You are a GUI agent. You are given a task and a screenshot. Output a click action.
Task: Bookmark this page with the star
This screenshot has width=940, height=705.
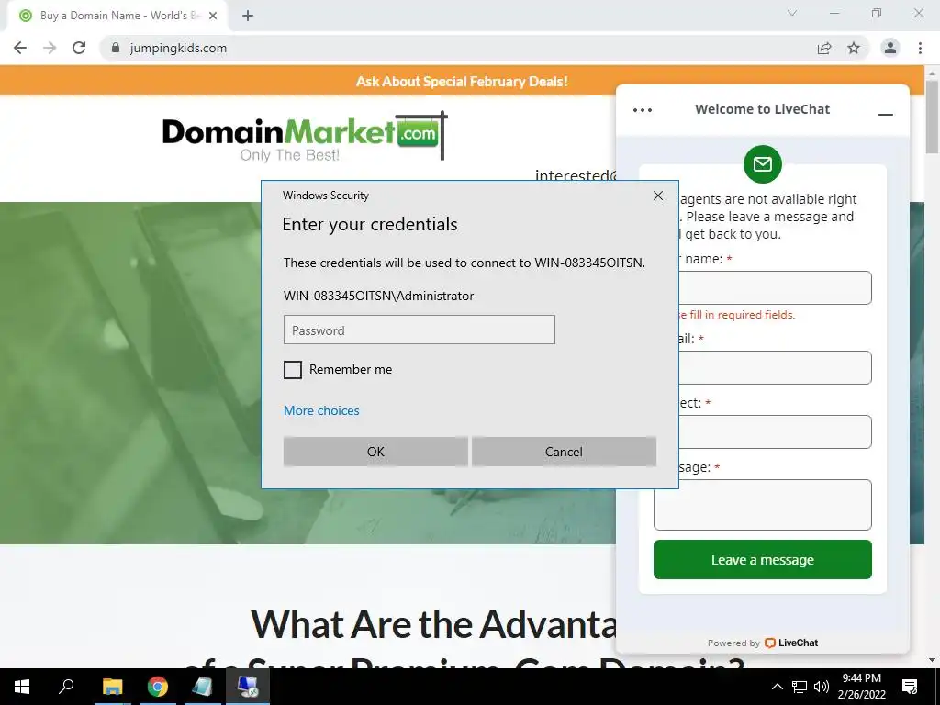[854, 48]
